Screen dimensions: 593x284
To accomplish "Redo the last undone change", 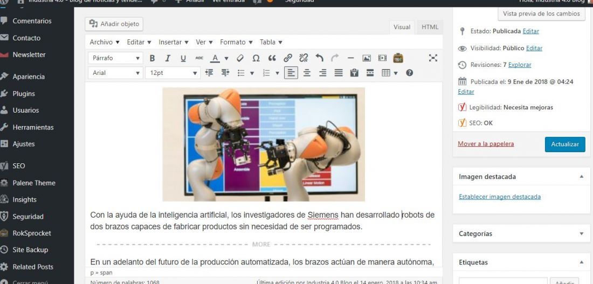I will [335, 58].
